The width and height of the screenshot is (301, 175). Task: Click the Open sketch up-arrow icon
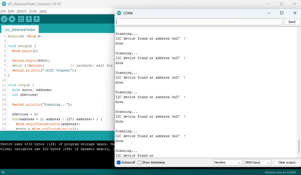[x=29, y=19]
